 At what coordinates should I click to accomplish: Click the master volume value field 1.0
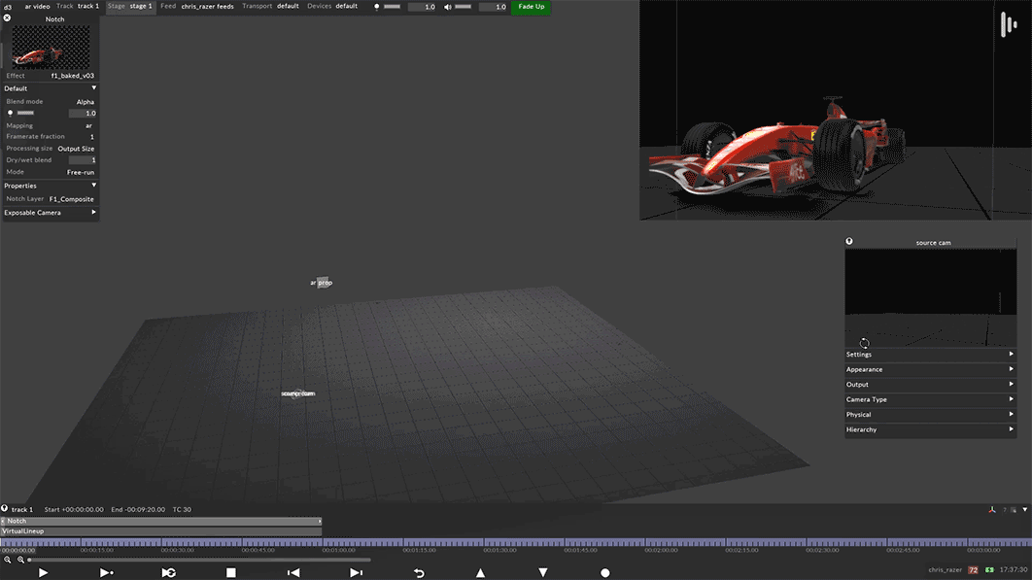coord(493,7)
